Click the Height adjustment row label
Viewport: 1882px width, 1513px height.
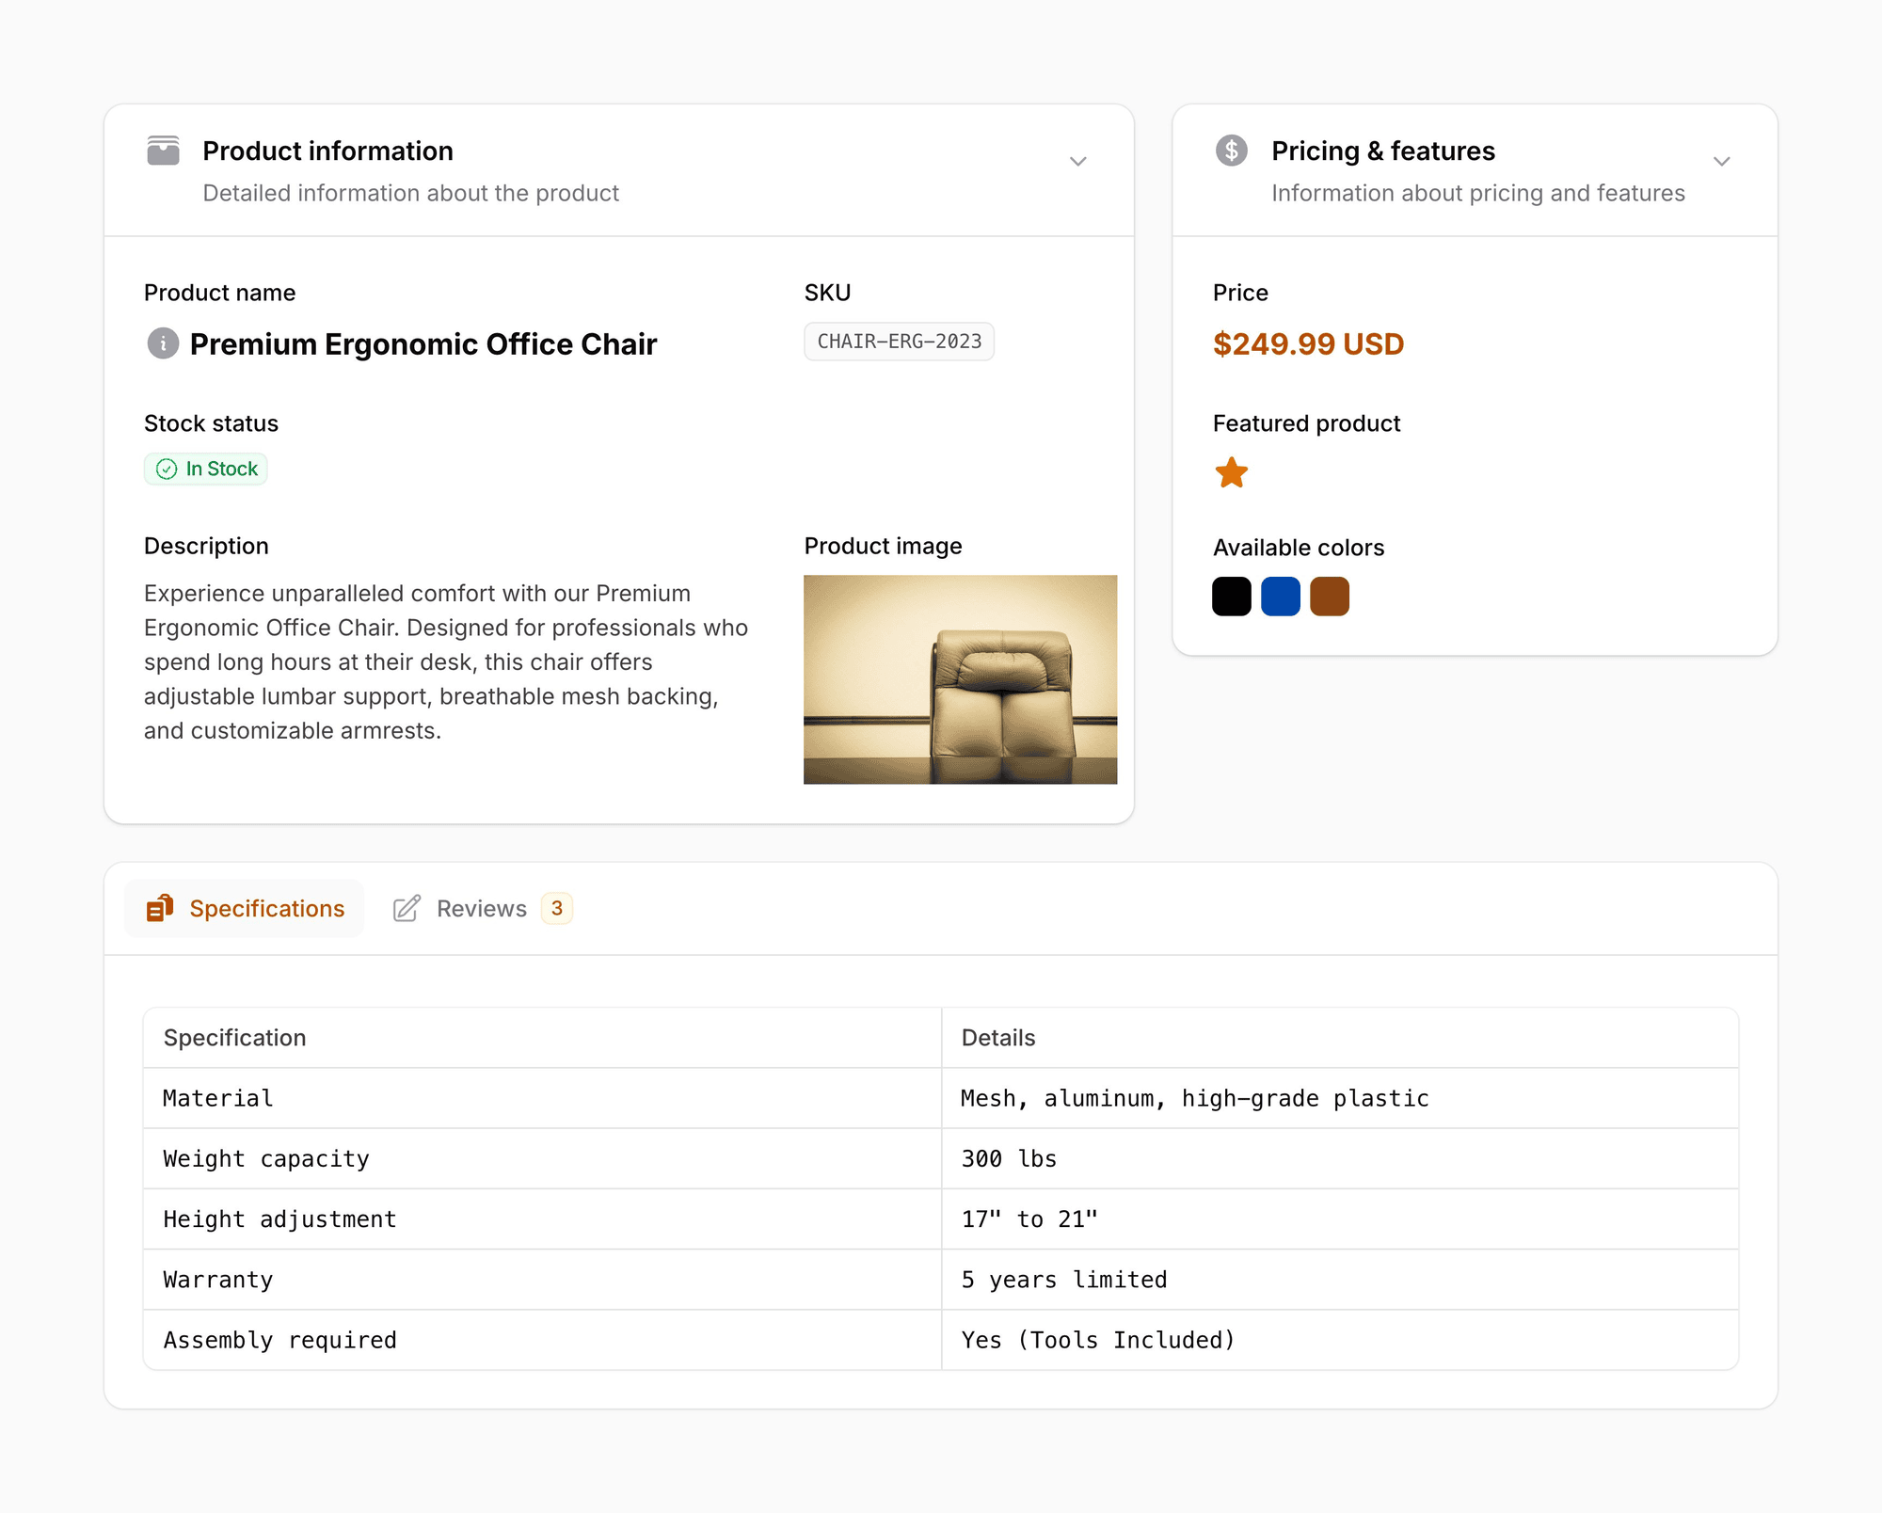279,1218
